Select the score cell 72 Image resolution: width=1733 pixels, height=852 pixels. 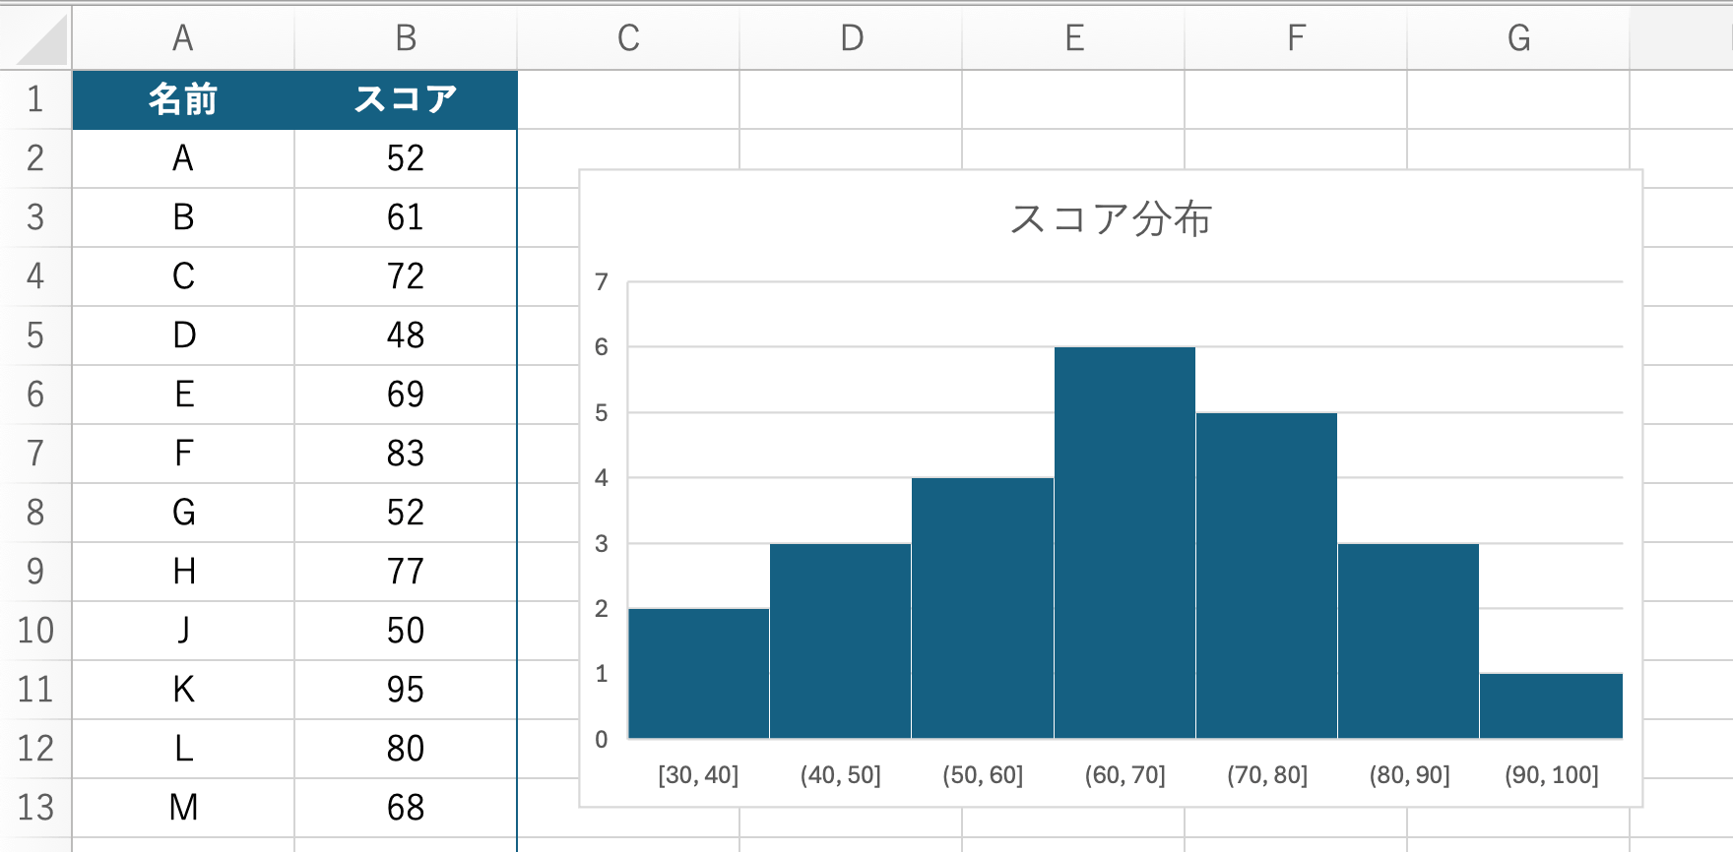coord(406,276)
